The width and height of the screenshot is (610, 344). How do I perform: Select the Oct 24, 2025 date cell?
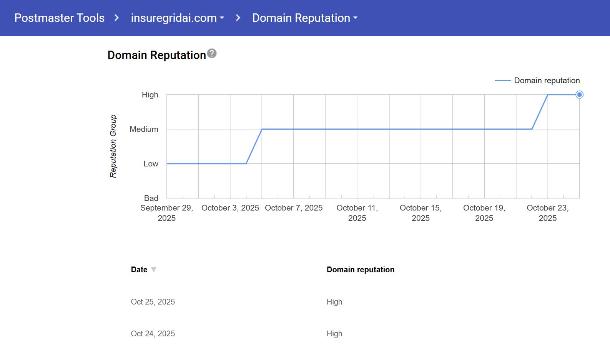(153, 334)
